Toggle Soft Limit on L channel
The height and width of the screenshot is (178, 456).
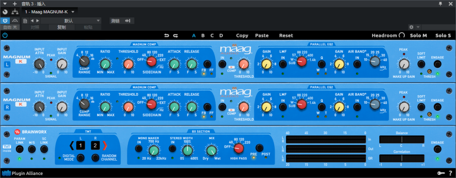tap(421, 64)
